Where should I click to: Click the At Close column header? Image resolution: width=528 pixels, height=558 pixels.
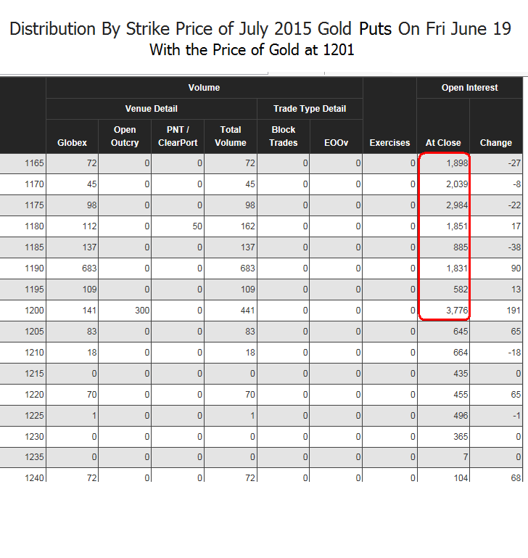click(443, 143)
